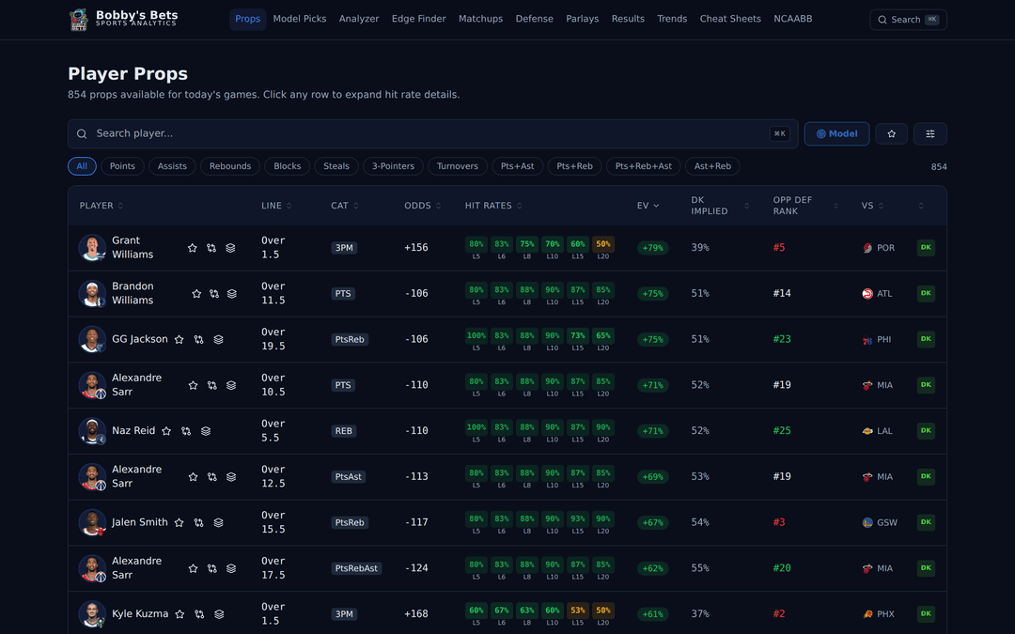
Task: Click DK badge in Grant Williams row
Action: click(926, 248)
